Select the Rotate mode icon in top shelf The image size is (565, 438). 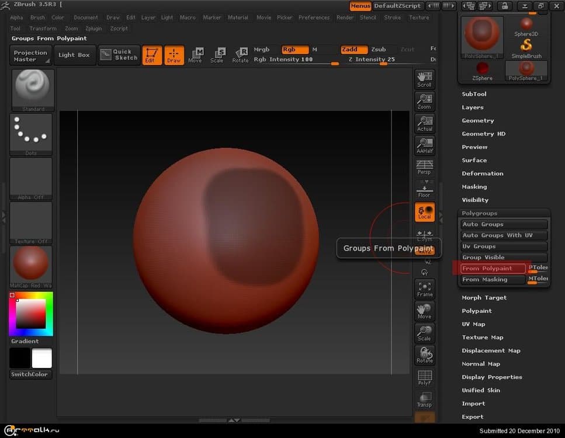(x=240, y=55)
